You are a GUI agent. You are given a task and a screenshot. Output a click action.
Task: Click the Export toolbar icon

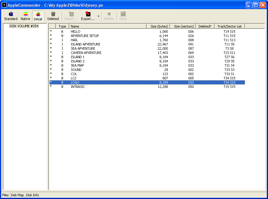click(88, 16)
